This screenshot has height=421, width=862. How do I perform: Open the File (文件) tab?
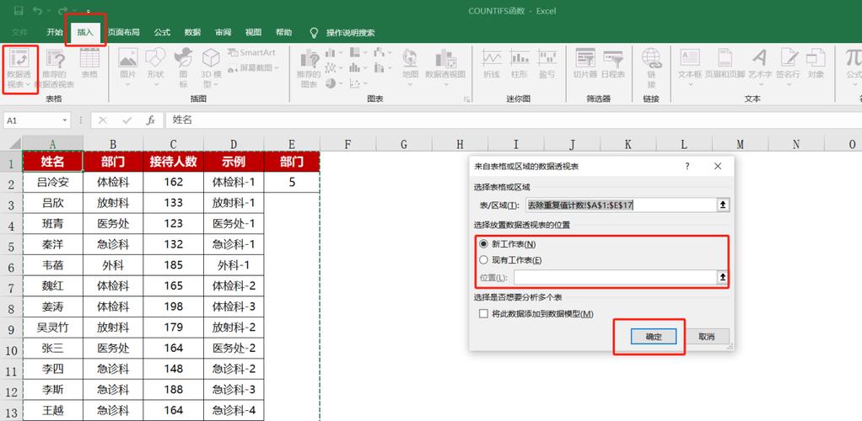coord(19,32)
